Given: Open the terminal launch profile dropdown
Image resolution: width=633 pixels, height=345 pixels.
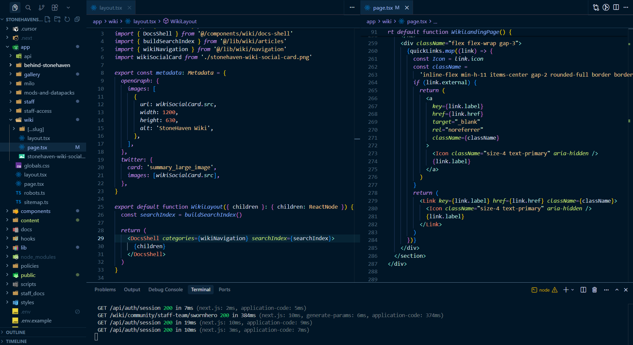Looking at the screenshot, I should tap(573, 290).
